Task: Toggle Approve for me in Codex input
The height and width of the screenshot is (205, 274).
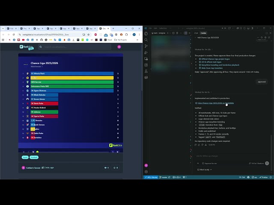Action: point(209,163)
